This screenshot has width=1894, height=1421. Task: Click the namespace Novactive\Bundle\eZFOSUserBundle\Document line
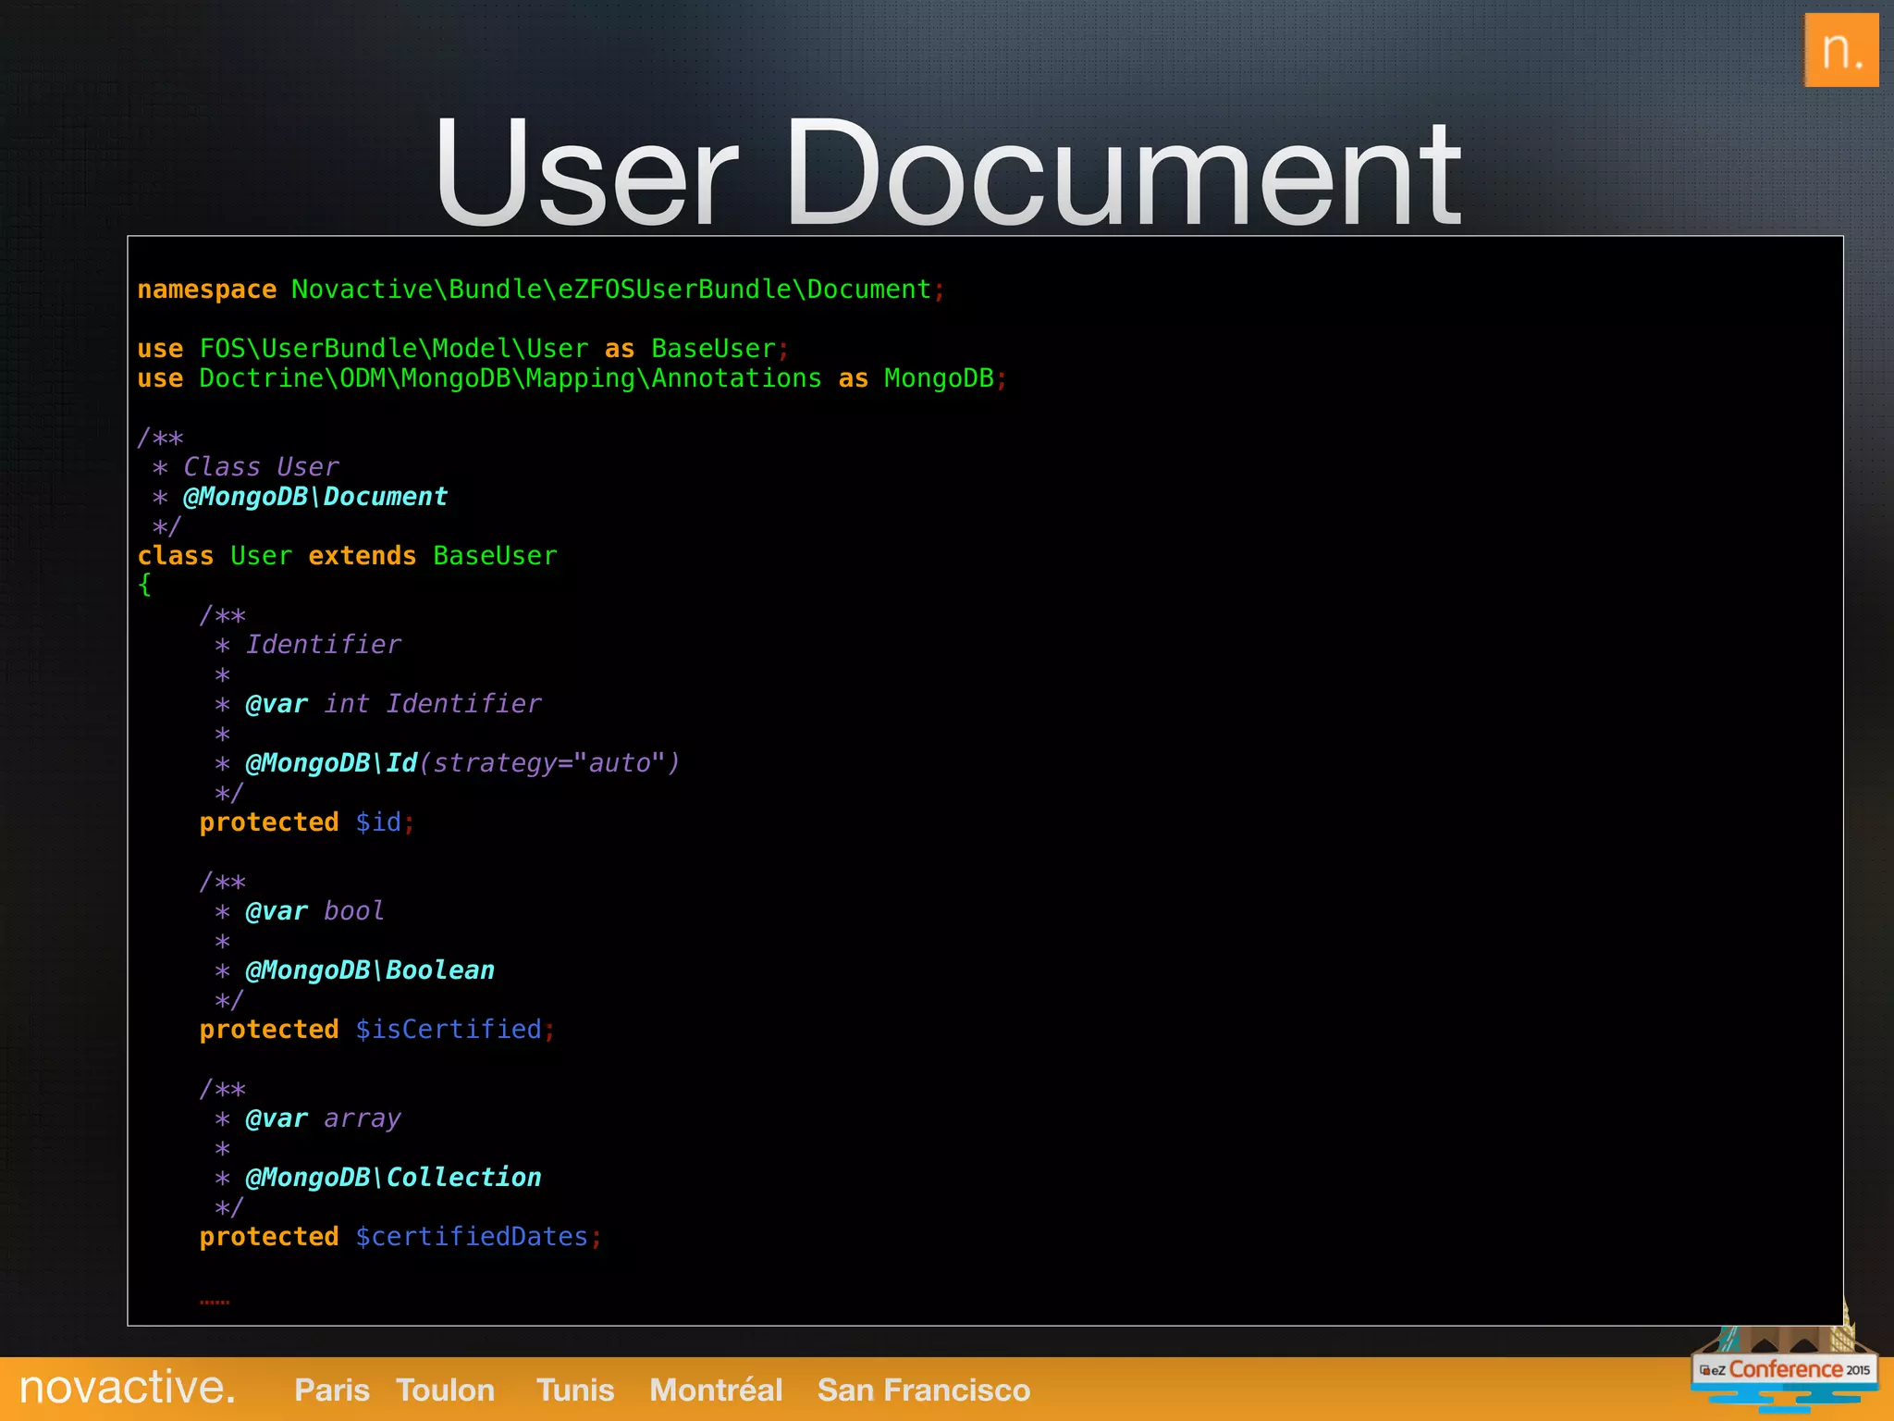(x=541, y=290)
